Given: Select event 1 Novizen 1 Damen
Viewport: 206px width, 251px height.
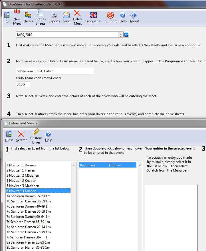Looking at the screenshot, I should (x=38, y=165).
